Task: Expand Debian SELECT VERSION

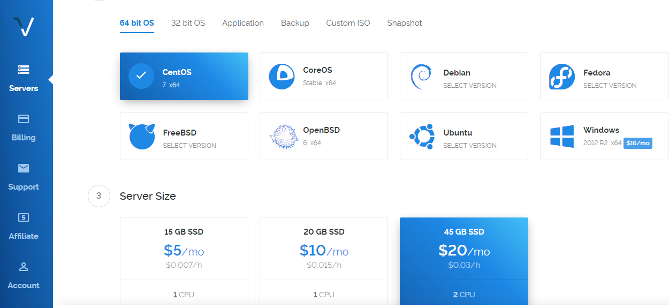Action: pos(470,85)
